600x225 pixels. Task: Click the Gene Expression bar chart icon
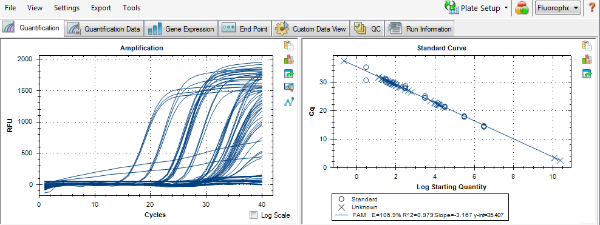pos(155,29)
